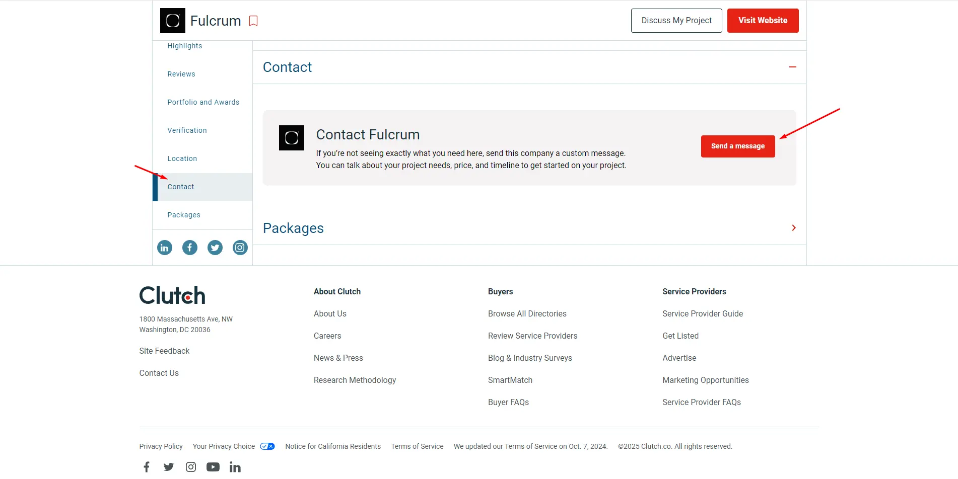The width and height of the screenshot is (958, 479).
Task: Click the Fulcrum logo in the header
Action: pyautogui.click(x=173, y=21)
